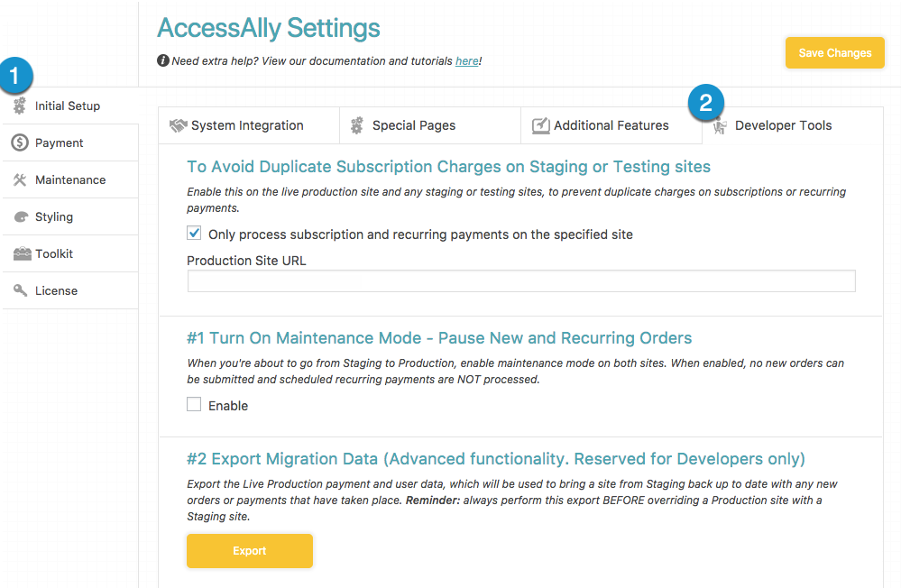Click the dollar coin icon for Payment
Image resolution: width=901 pixels, height=588 pixels.
pos(20,142)
